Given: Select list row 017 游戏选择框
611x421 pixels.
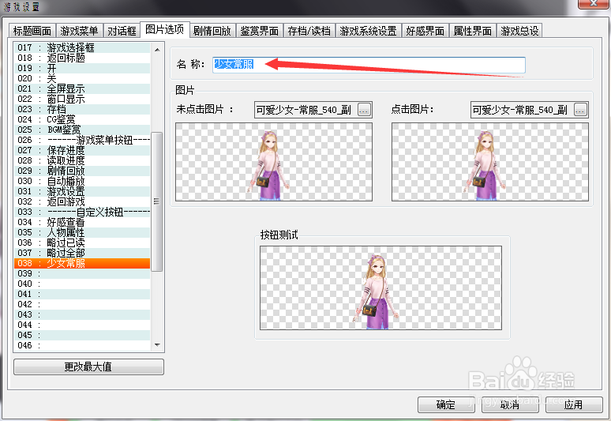Looking at the screenshot, I should [82, 47].
